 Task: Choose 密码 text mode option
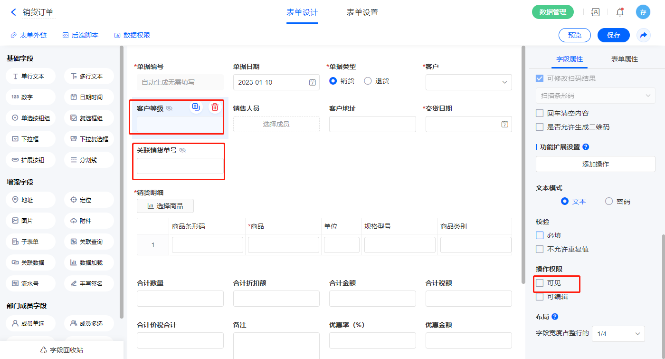[609, 201]
